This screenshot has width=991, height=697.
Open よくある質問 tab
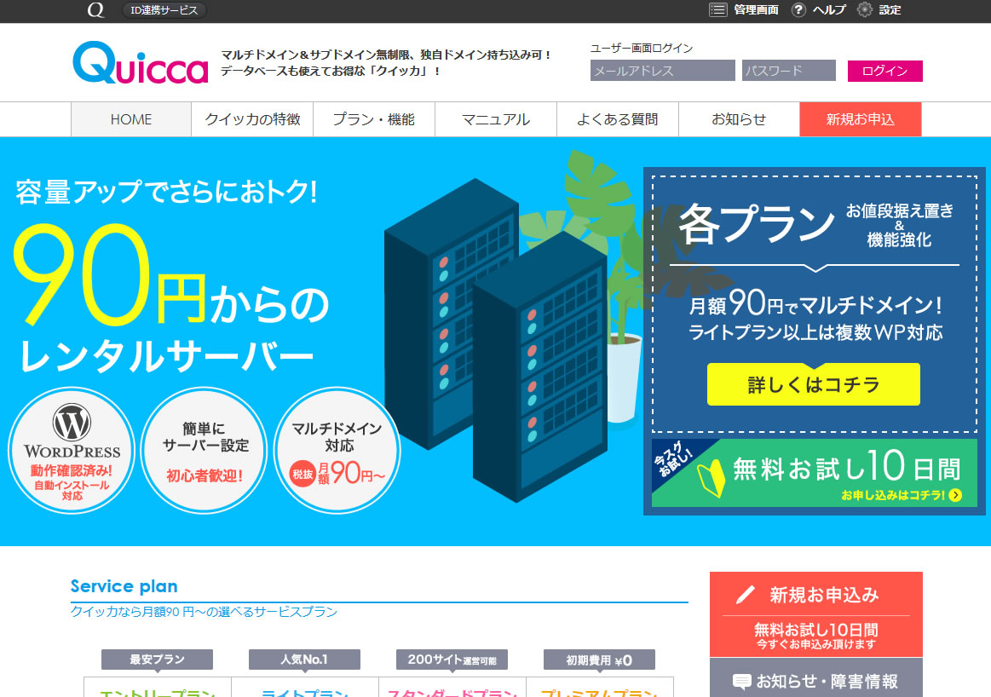coord(618,119)
